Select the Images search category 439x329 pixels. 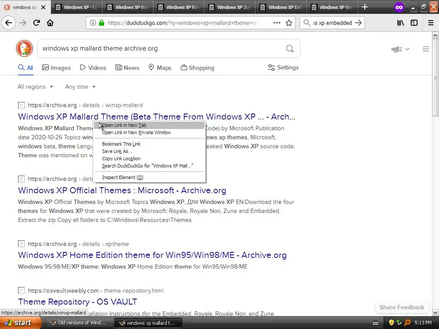[56, 68]
